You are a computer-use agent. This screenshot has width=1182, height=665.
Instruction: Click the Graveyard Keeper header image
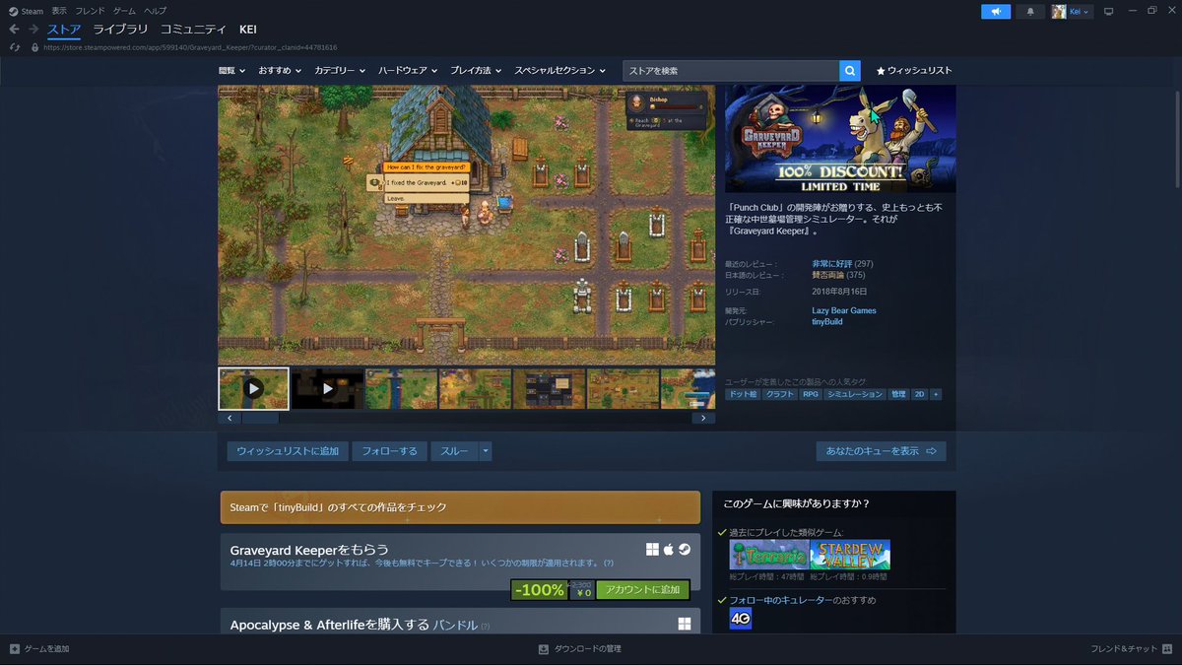tap(840, 138)
